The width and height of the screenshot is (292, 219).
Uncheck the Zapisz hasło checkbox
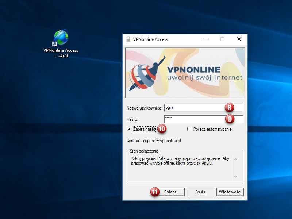[129, 129]
